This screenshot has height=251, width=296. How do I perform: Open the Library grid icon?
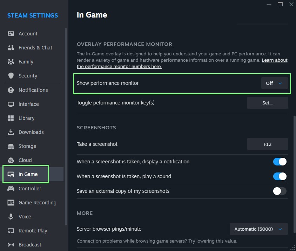tap(11, 118)
